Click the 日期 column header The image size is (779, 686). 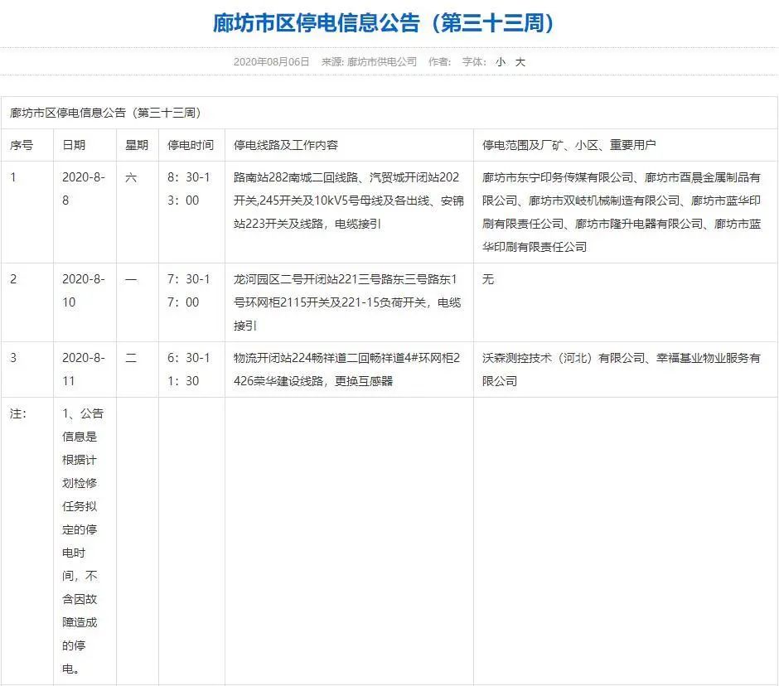[85, 145]
